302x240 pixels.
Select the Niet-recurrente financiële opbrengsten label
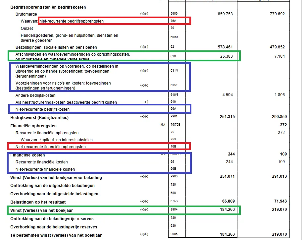point(51,147)
